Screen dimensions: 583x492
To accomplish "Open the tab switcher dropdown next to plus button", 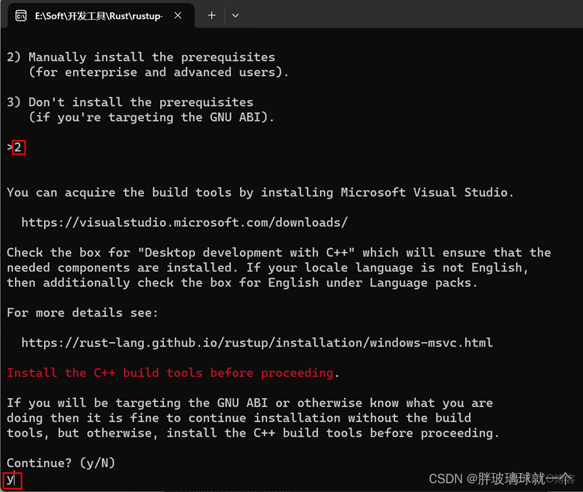I will point(235,15).
